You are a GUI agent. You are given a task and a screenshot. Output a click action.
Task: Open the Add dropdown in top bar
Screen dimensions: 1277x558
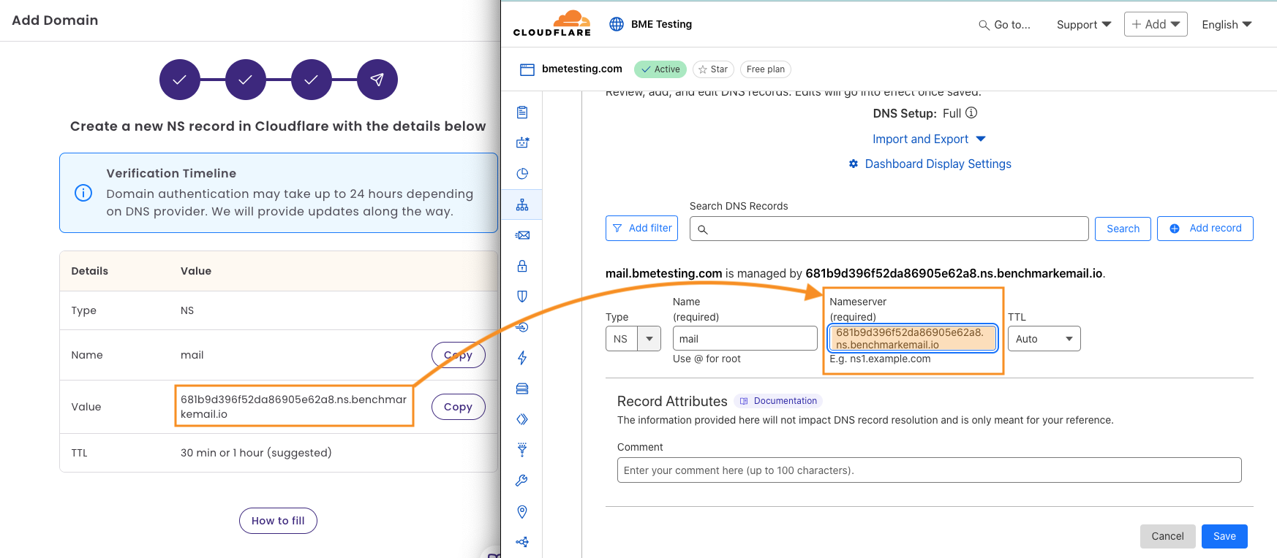[1156, 24]
